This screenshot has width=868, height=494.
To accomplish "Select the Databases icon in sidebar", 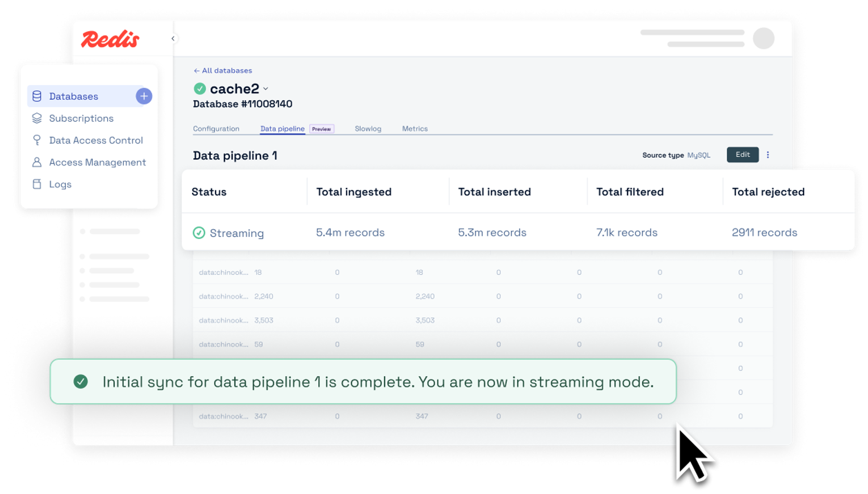I will pyautogui.click(x=37, y=96).
